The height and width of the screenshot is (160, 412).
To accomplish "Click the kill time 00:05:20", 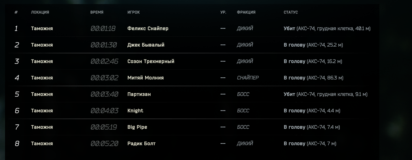I will point(104,143).
